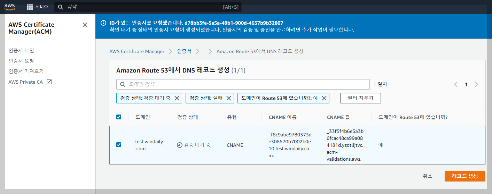
Task: Go to next page arrow in pagination
Action: click(476, 84)
